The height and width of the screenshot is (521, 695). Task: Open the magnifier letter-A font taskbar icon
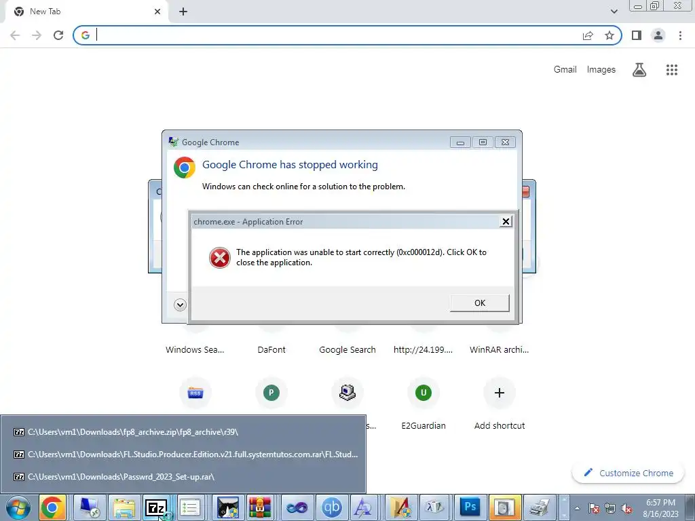pos(364,507)
